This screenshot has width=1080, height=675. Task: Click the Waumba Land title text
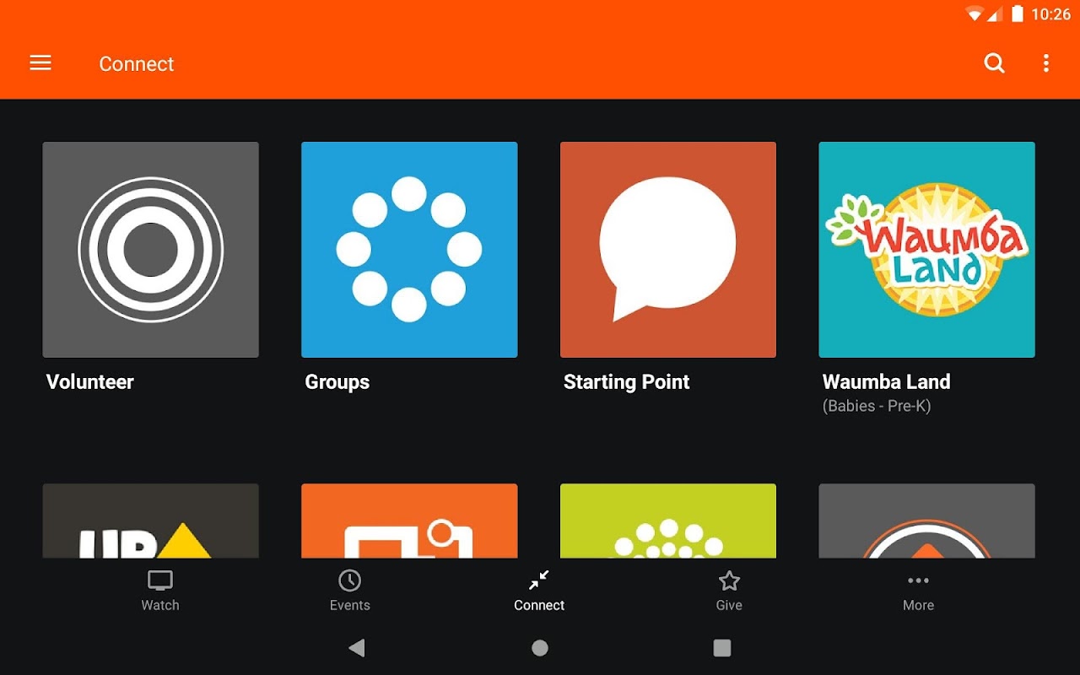coord(887,382)
